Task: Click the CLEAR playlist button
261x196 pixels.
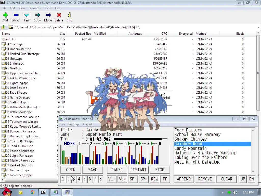Action: [x=226, y=179]
